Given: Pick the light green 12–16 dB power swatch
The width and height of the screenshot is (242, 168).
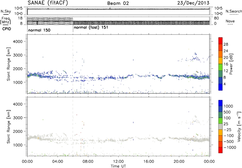Looking at the screenshot, I should [221, 67].
